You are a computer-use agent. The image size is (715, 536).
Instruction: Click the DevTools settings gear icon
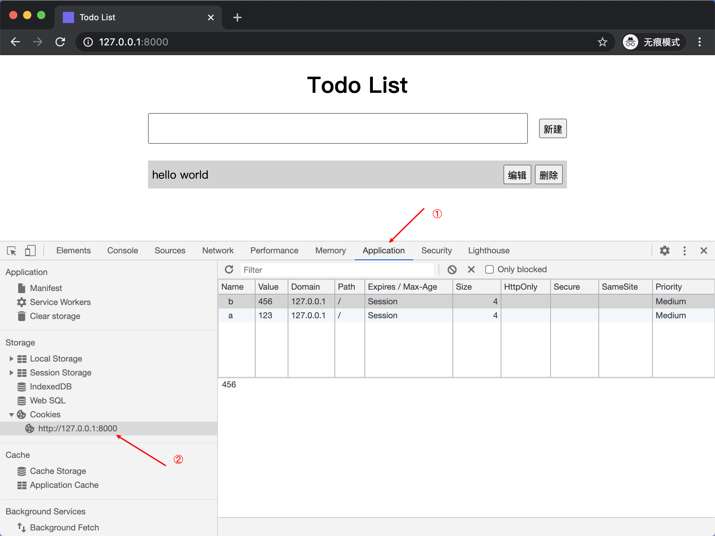pos(665,251)
